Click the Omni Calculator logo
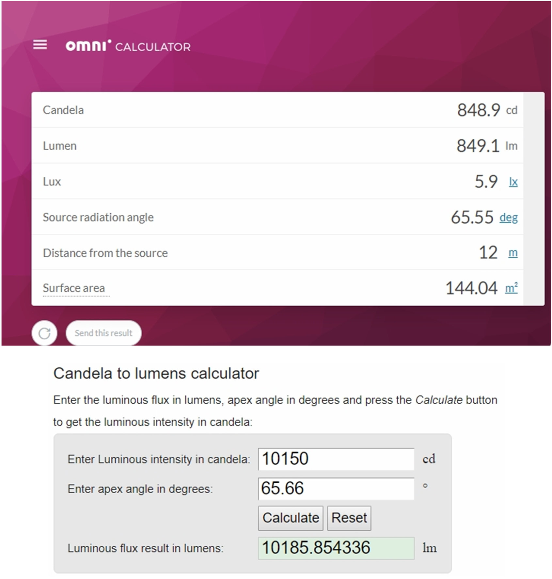 128,46
